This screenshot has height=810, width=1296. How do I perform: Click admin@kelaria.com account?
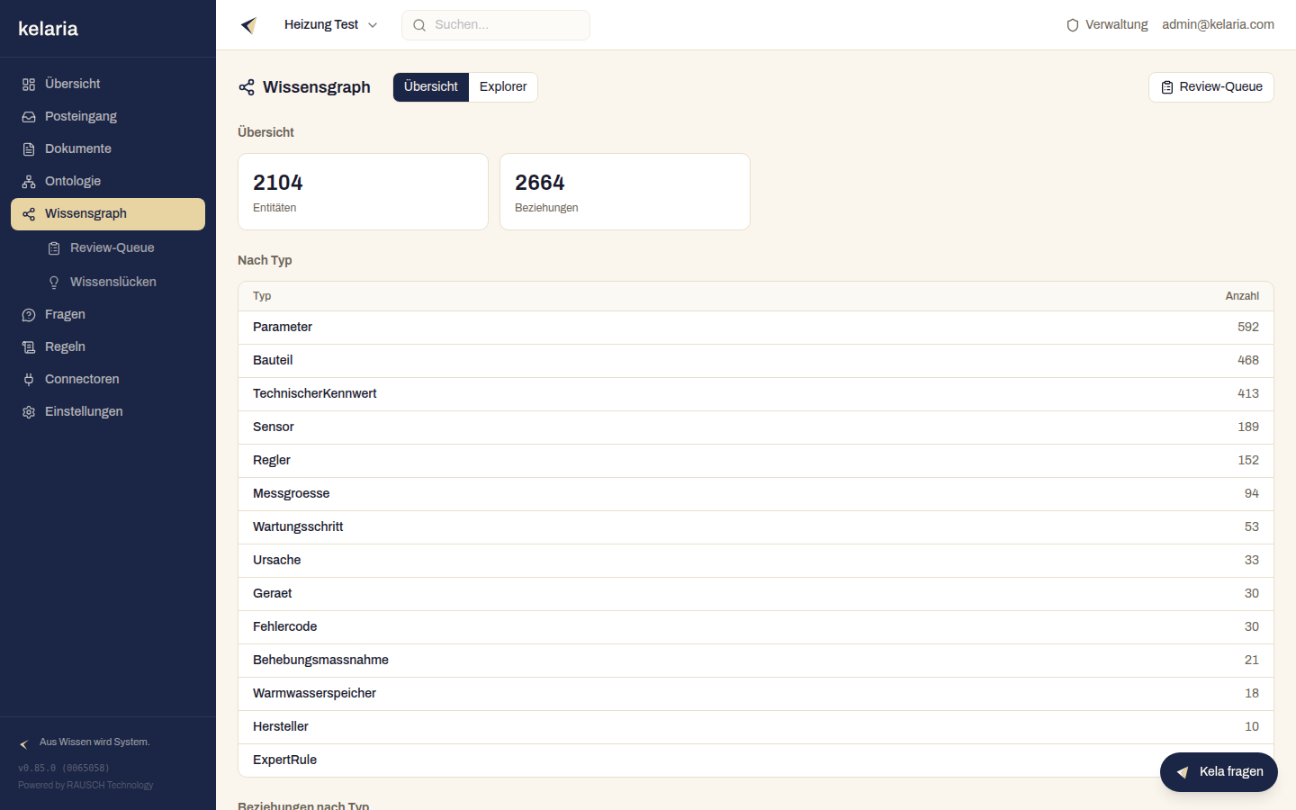[1218, 25]
